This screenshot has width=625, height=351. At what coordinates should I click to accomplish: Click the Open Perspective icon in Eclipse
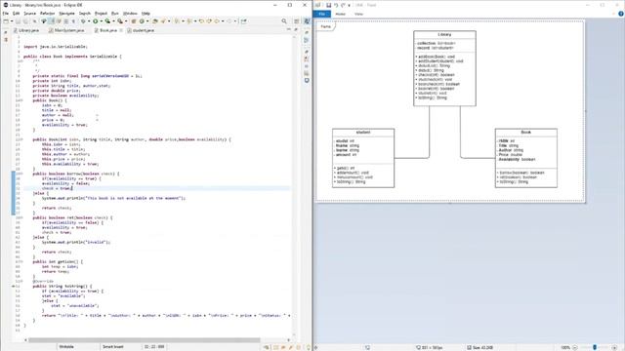click(x=297, y=21)
